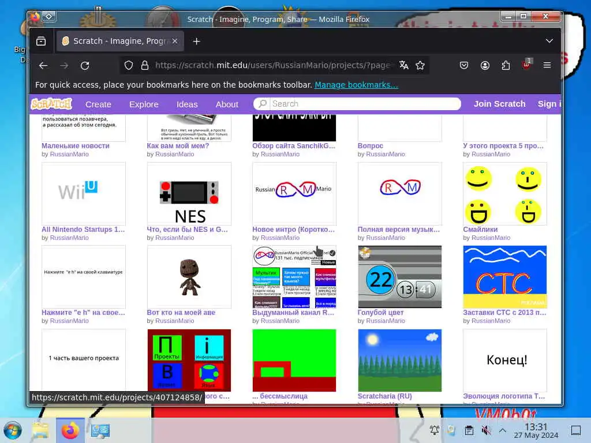
Task: Open Эволюция логотипа project title link
Action: pyautogui.click(x=504, y=396)
